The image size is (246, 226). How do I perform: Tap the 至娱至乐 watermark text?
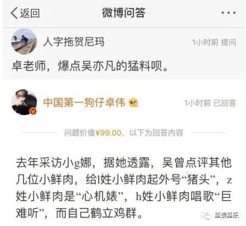coord(227,215)
